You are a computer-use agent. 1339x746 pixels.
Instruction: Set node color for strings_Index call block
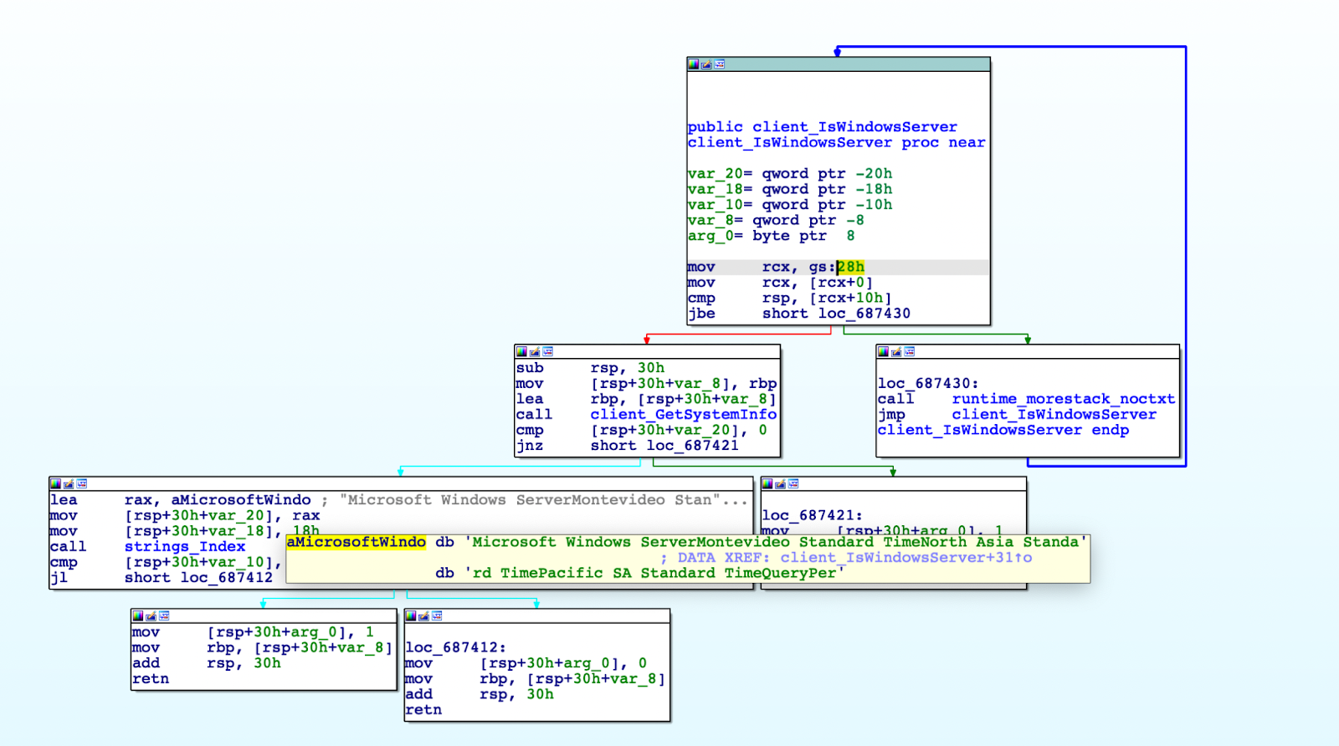click(55, 484)
